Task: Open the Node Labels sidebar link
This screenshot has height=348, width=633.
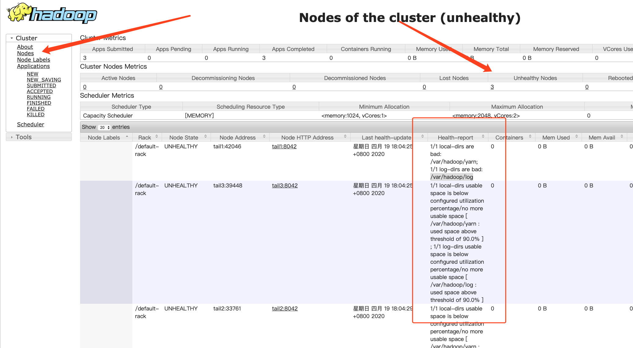Action: [33, 60]
